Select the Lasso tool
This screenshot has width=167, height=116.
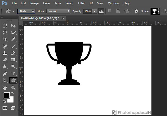5,33
